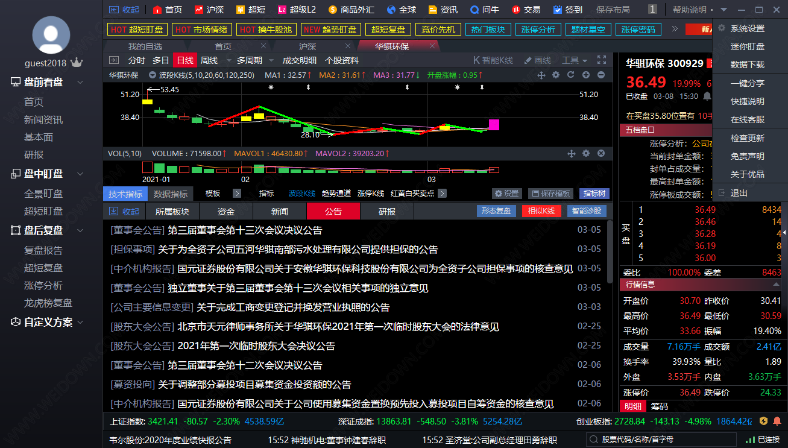This screenshot has height=448, width=788.
Task: Collapse the chart side panel arrow icon
Action: point(113,60)
